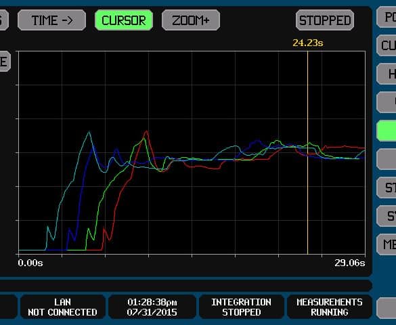The height and width of the screenshot is (325, 396).
Task: Select the MEASUREMENTS RUNNING status box
Action: click(x=330, y=307)
